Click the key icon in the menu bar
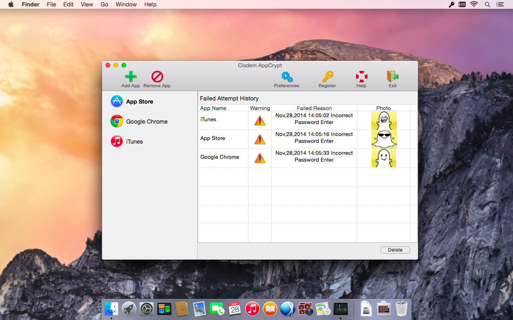513x320 pixels. pyautogui.click(x=451, y=4)
